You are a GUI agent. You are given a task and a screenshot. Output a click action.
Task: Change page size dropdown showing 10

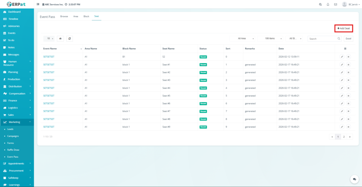tap(49, 39)
